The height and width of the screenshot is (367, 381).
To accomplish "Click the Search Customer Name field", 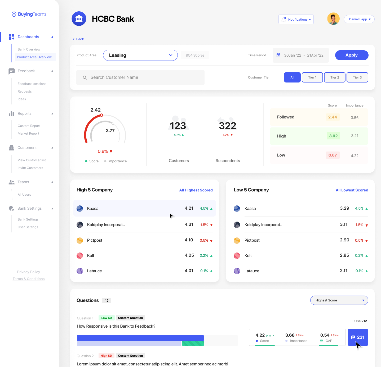I will click(140, 77).
